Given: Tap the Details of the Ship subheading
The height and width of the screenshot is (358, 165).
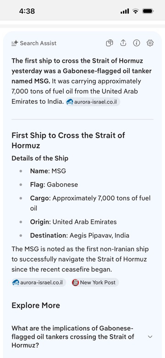Looking at the screenshot, I should click(x=40, y=158).
